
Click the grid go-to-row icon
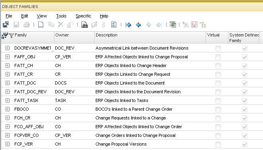click(173, 25)
